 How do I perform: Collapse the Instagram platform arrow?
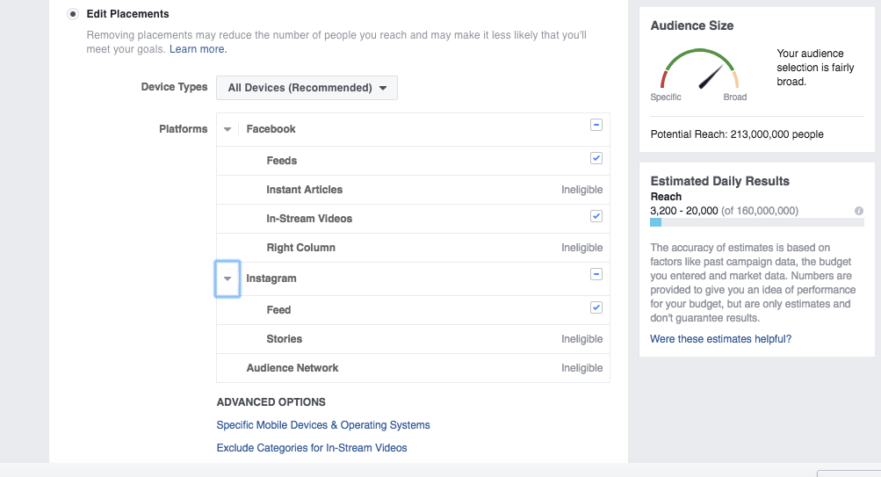(x=227, y=278)
